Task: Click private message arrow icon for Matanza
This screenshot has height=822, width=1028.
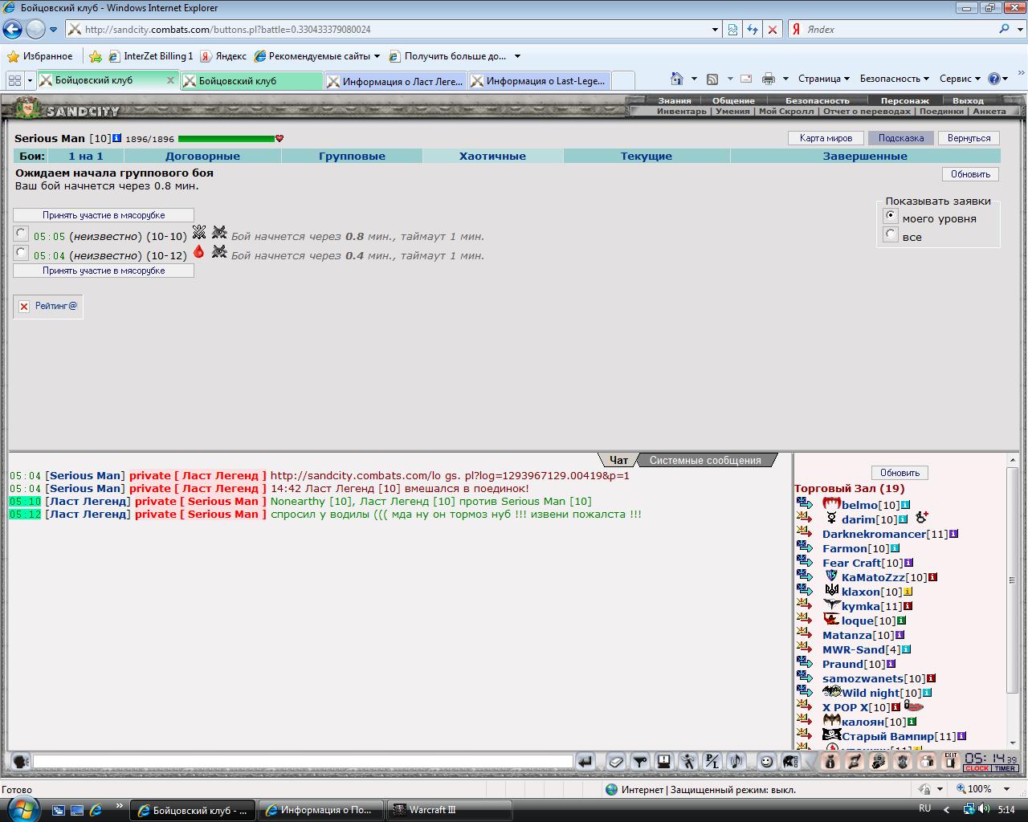Action: point(805,633)
